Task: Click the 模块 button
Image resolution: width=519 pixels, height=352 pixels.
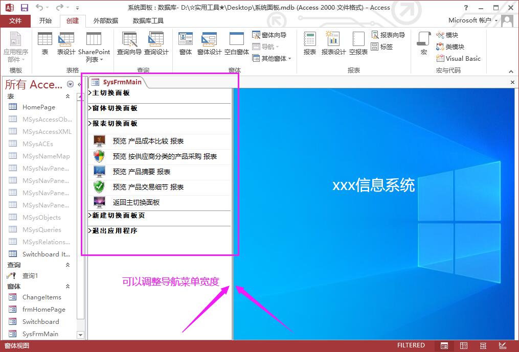Action: click(x=447, y=35)
